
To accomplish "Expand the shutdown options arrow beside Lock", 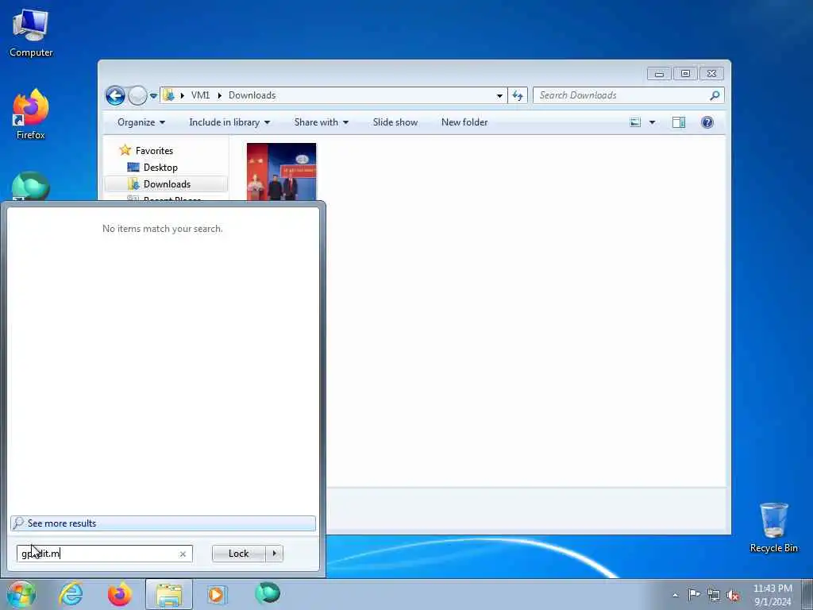I will 274,554.
